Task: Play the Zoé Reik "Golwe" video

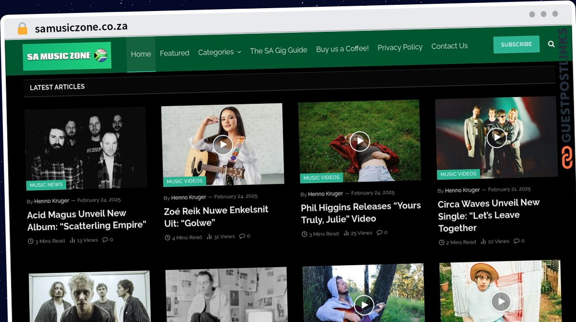Action: coord(222,144)
